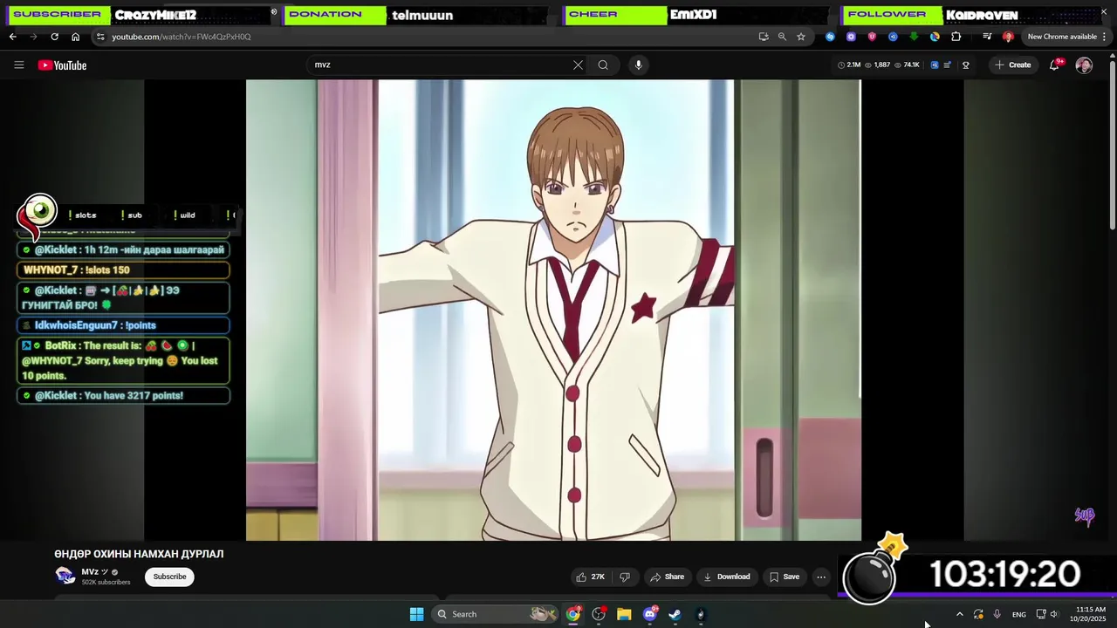Bookmark this page with the star icon
This screenshot has width=1117, height=628.
pos(801,37)
